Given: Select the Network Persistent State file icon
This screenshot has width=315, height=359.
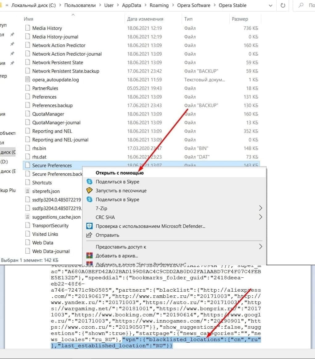Looking at the screenshot, I should [28, 62].
